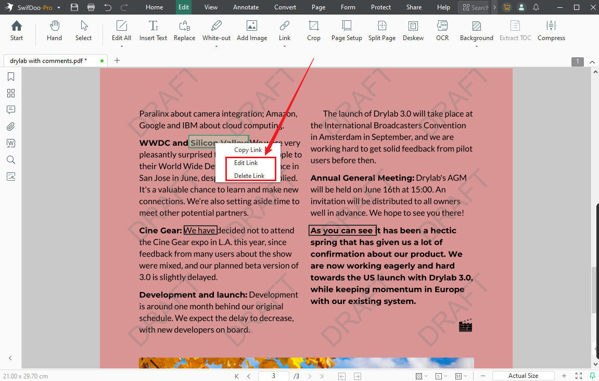599x381 pixels.
Task: Open the Protect tab
Action: [x=381, y=7]
